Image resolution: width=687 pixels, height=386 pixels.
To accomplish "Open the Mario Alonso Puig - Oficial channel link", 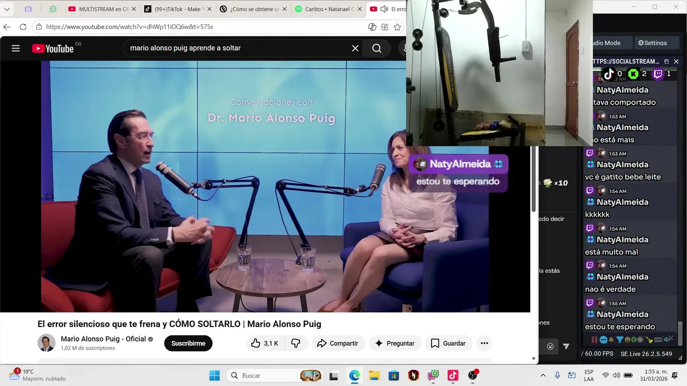I will (104, 339).
